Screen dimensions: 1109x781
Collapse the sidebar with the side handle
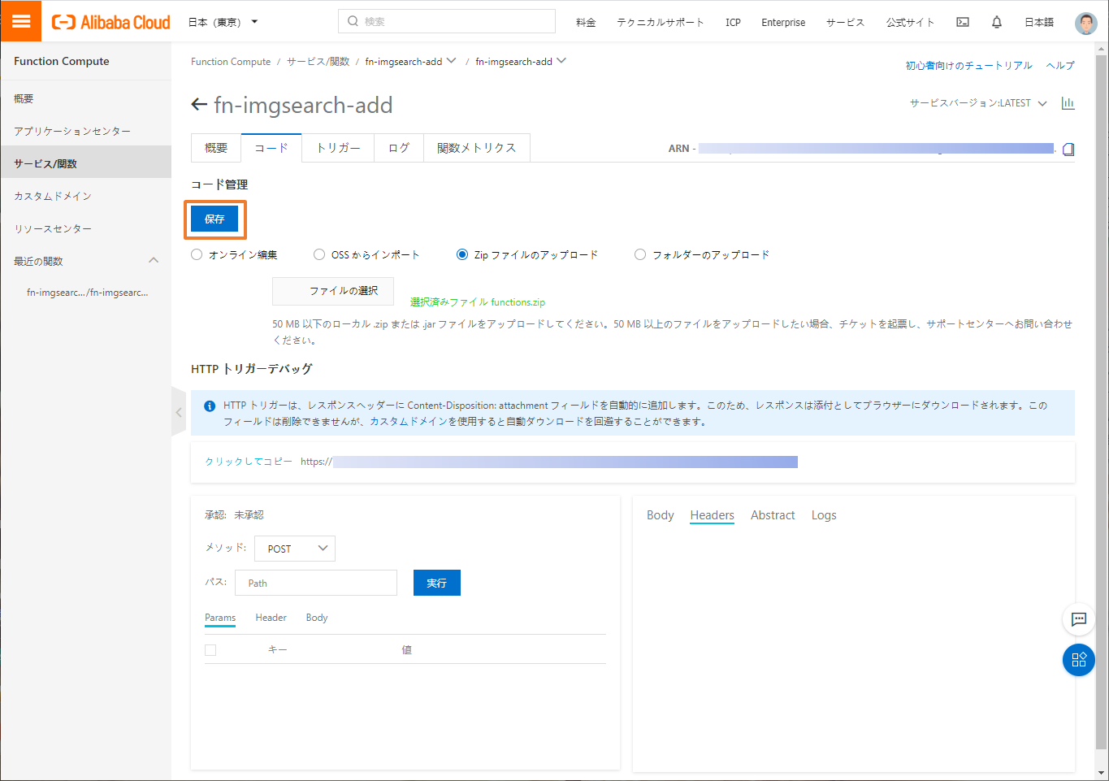[x=179, y=412]
